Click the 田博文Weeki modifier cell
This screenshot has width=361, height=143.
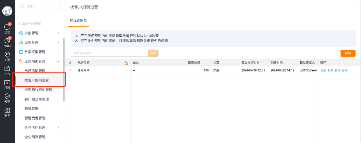click(x=308, y=70)
